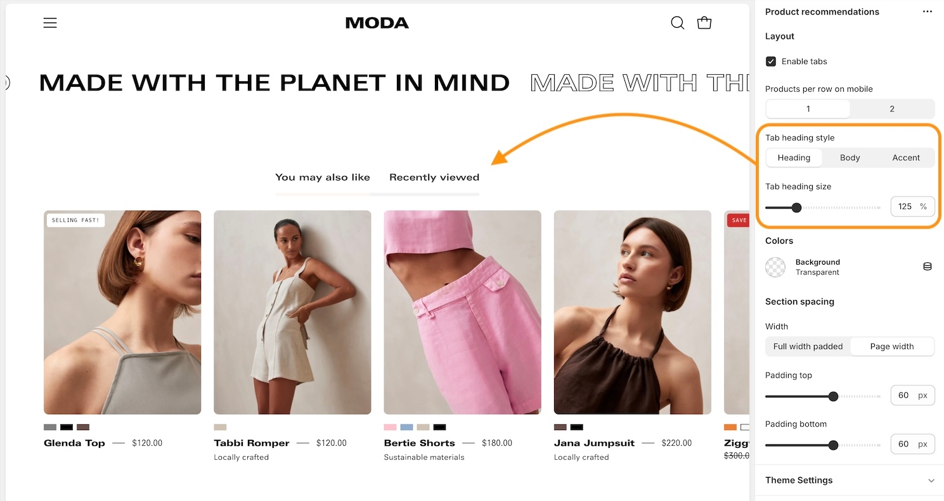Click the Tab heading size slider handle

pos(796,207)
